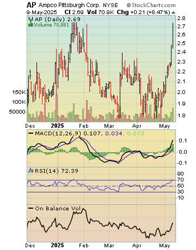The height and width of the screenshot is (250, 196).
Task: Click the May marker on bottom axis
Action: pos(164,246)
